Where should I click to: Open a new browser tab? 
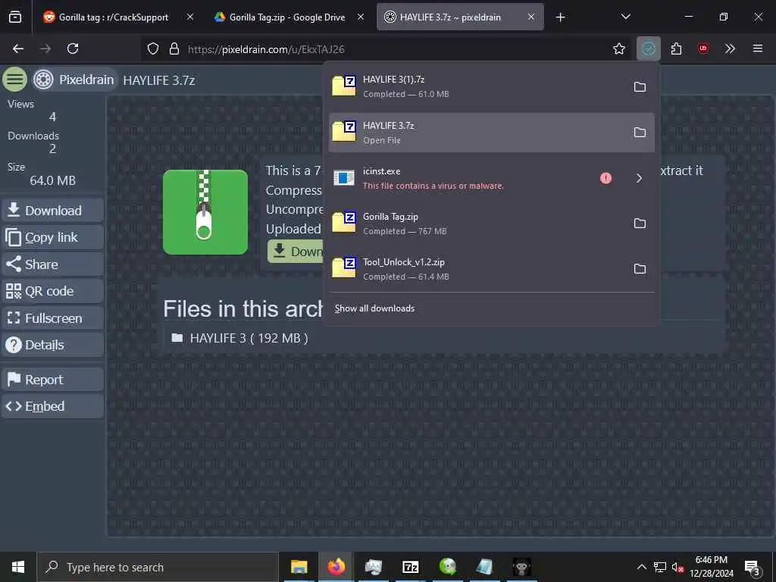[560, 17]
